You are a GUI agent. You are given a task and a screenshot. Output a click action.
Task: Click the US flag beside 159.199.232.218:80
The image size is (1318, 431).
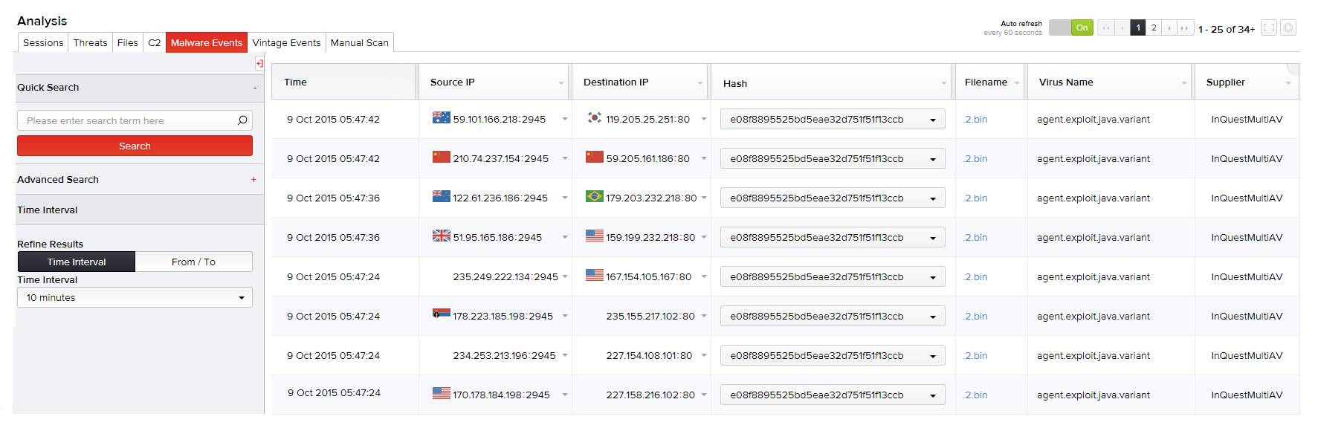pos(594,236)
